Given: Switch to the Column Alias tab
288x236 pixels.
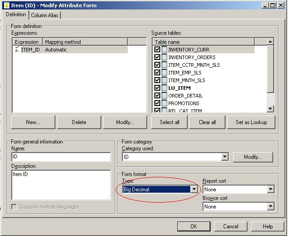Looking at the screenshot, I should coord(45,15).
